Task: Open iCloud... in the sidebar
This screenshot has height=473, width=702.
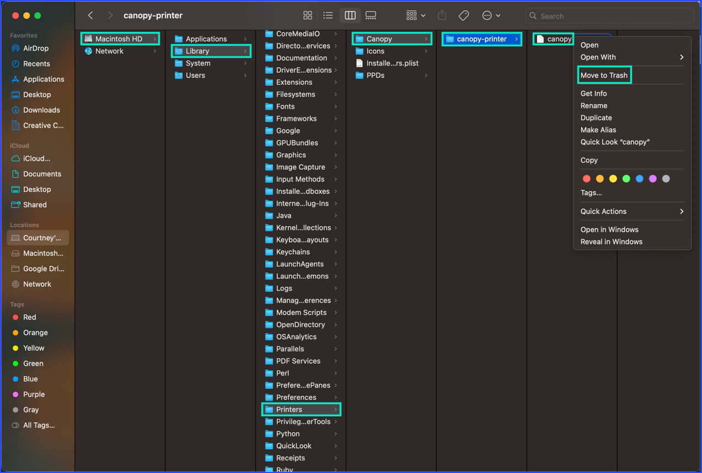Action: tap(36, 158)
